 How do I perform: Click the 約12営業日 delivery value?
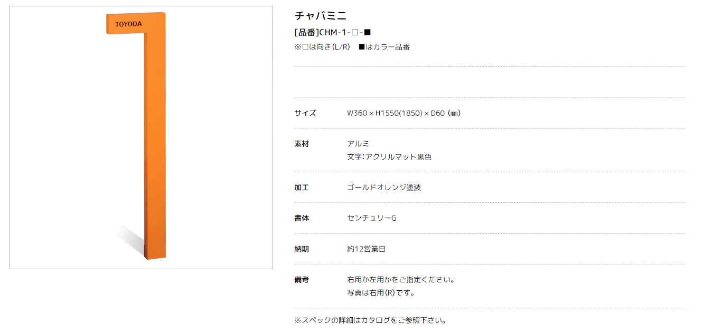[x=367, y=249]
